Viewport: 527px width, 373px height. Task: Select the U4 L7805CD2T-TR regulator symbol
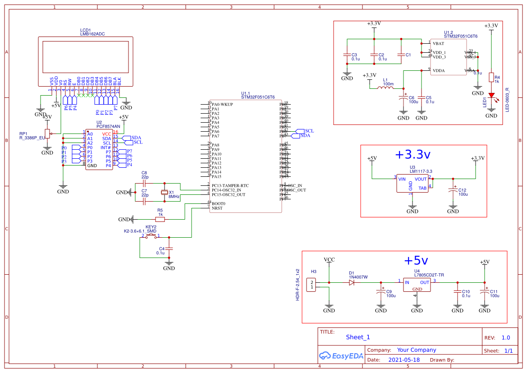coord(417,285)
